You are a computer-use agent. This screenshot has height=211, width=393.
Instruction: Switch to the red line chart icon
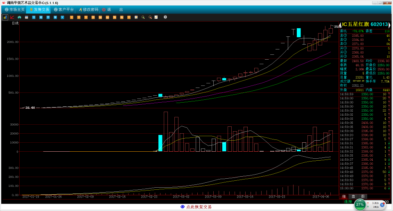(x=12, y=17)
